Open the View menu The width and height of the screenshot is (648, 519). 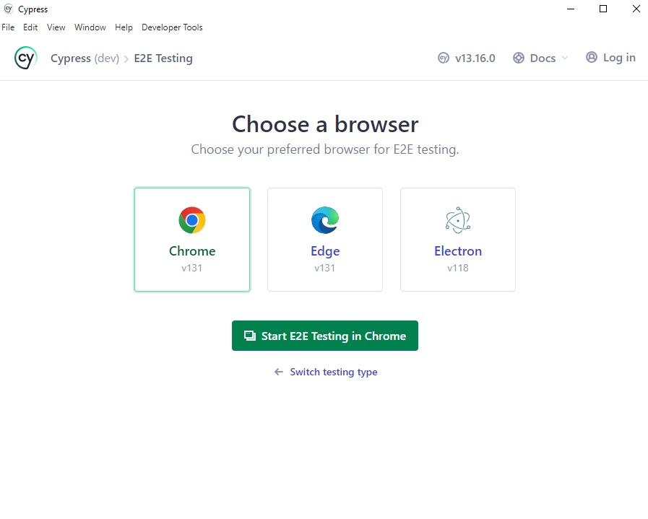tap(56, 27)
